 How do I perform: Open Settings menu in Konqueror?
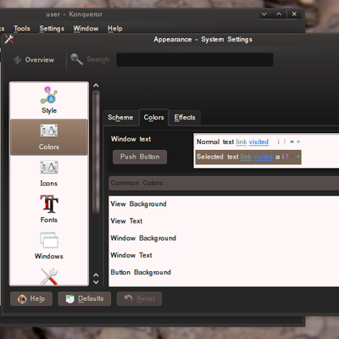click(52, 29)
